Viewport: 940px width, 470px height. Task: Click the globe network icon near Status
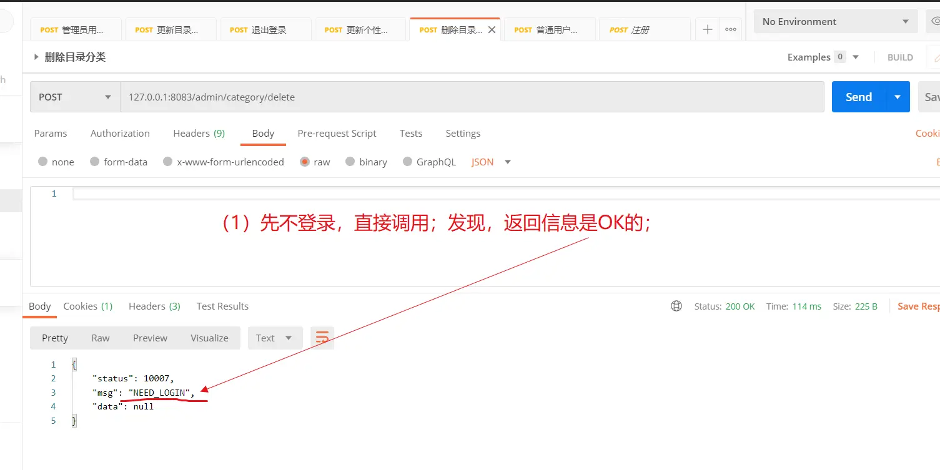(676, 306)
